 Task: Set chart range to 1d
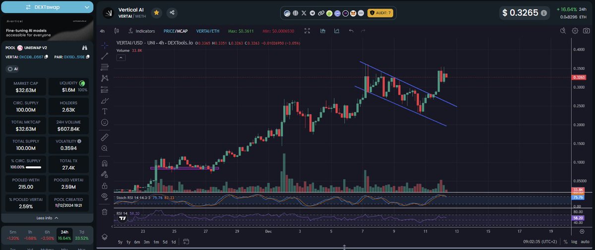tap(173, 242)
